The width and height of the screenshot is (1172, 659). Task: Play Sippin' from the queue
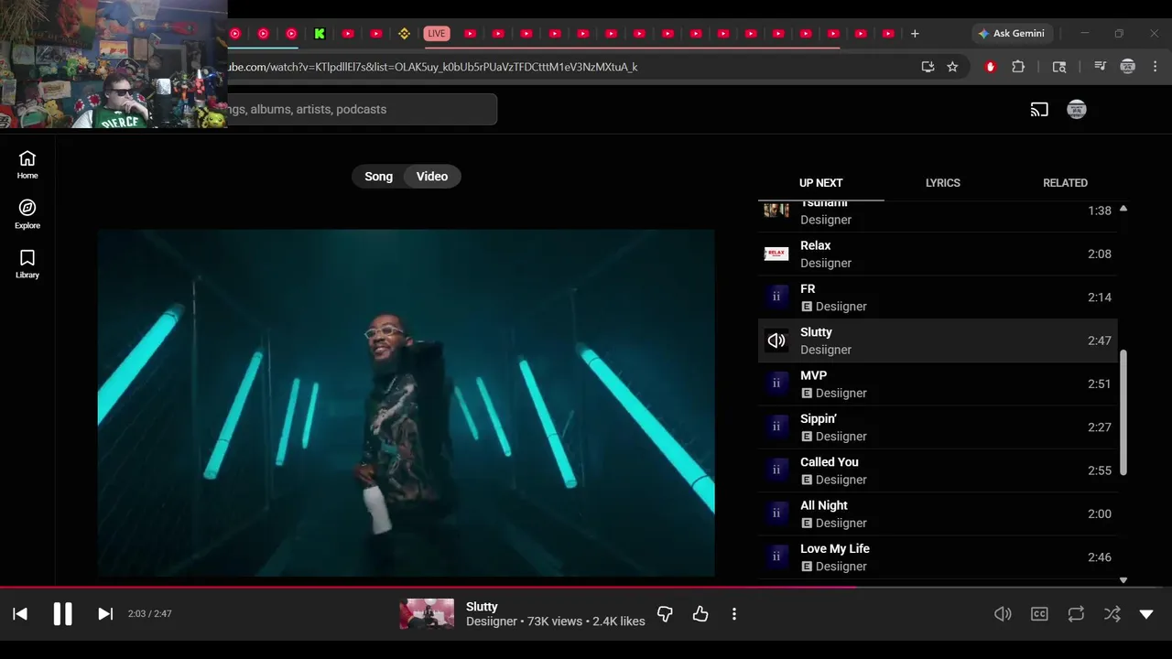click(x=938, y=427)
